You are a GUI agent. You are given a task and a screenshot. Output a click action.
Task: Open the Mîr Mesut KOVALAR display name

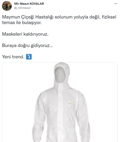click(x=29, y=4)
